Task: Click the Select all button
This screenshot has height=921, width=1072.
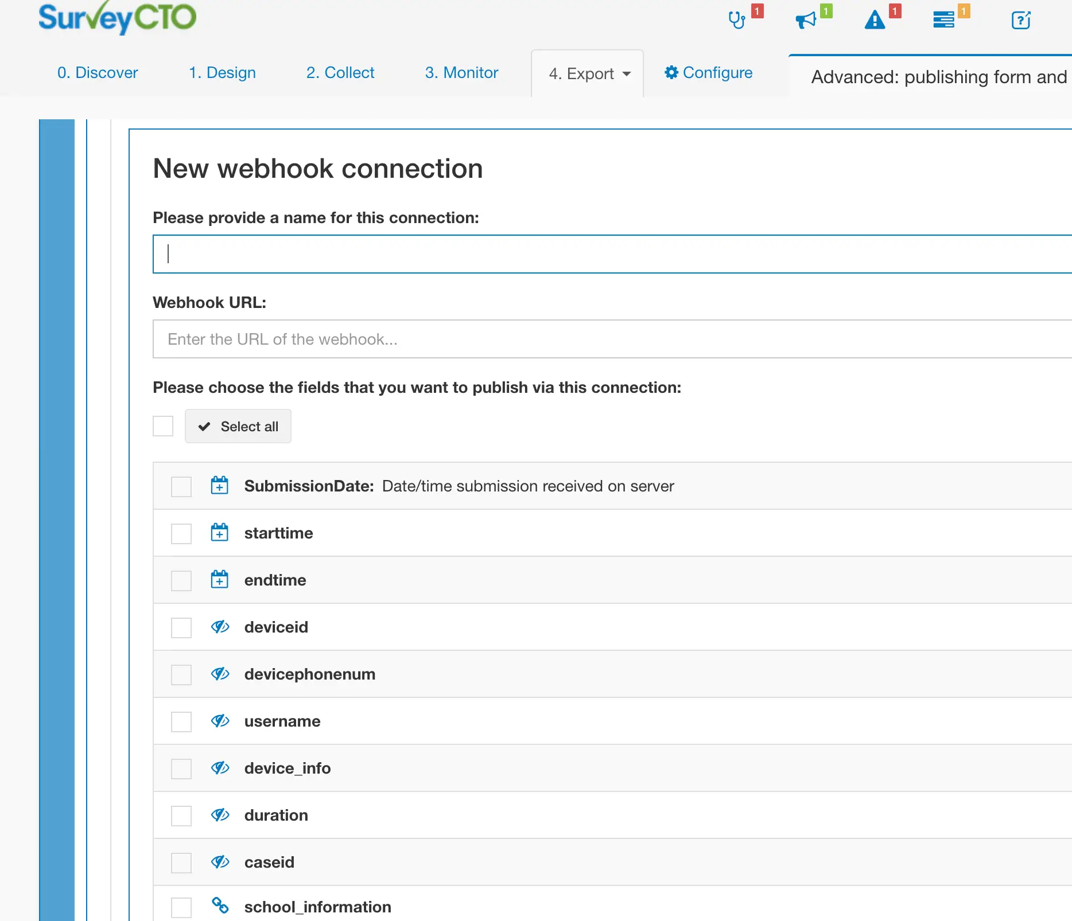Action: tap(238, 426)
